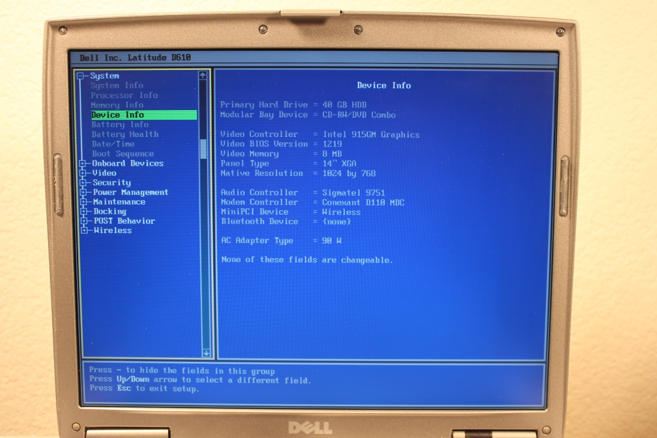This screenshot has width=657, height=438.
Task: Select the Maintenance label
Action: tap(119, 202)
